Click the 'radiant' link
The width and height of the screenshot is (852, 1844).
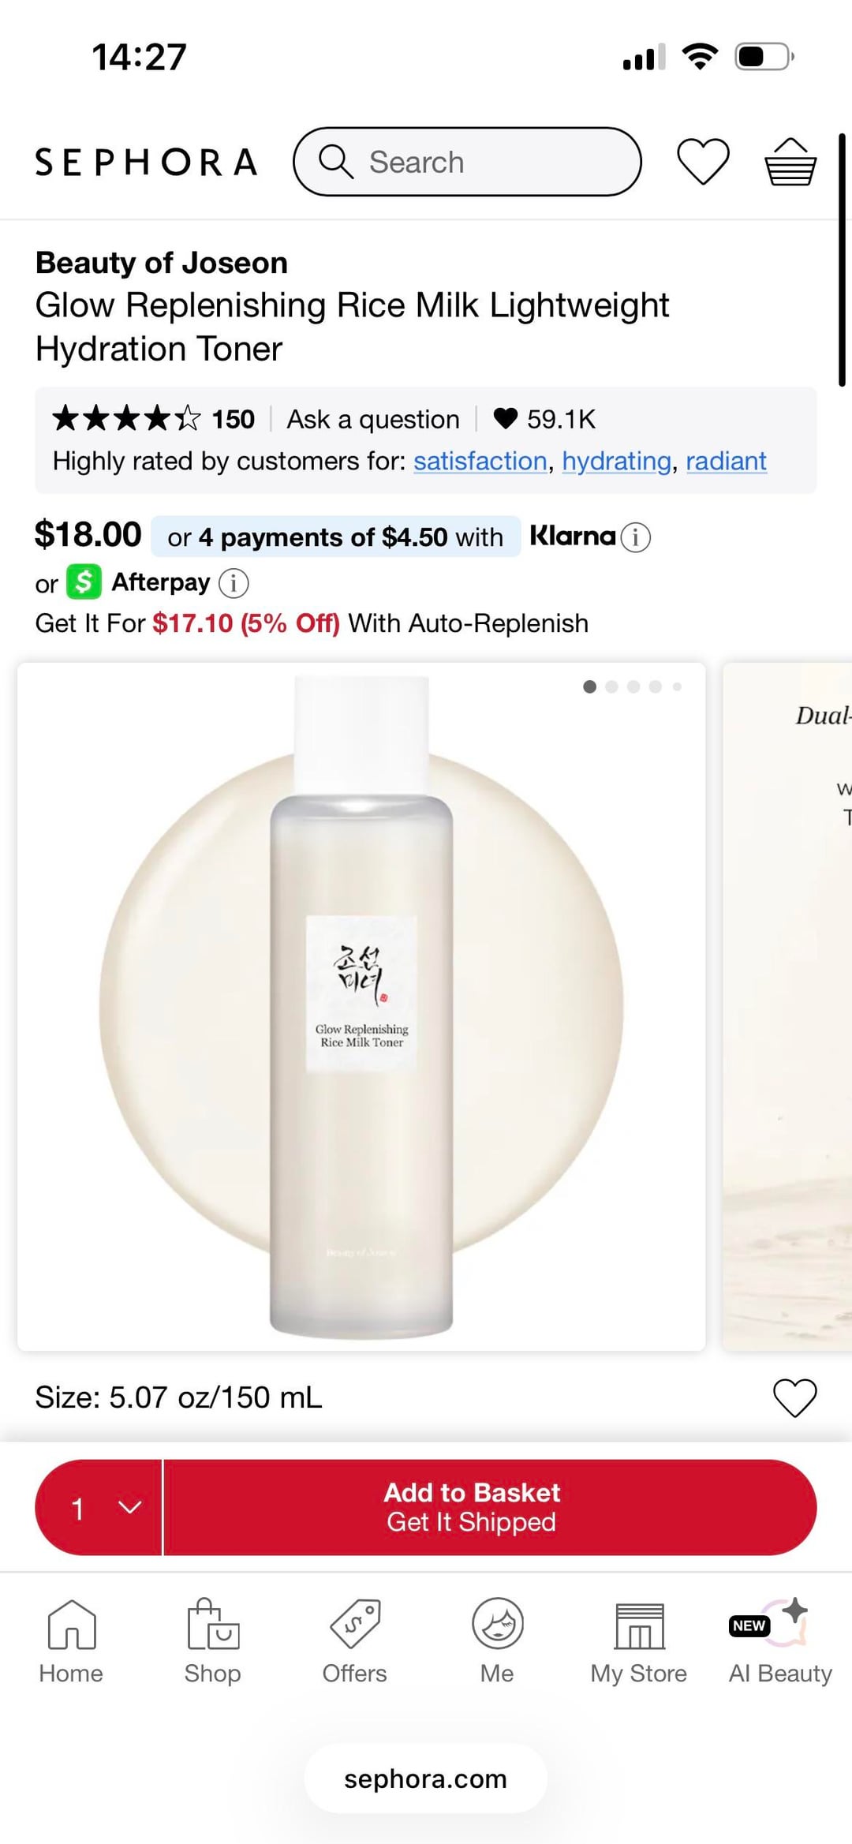726,461
